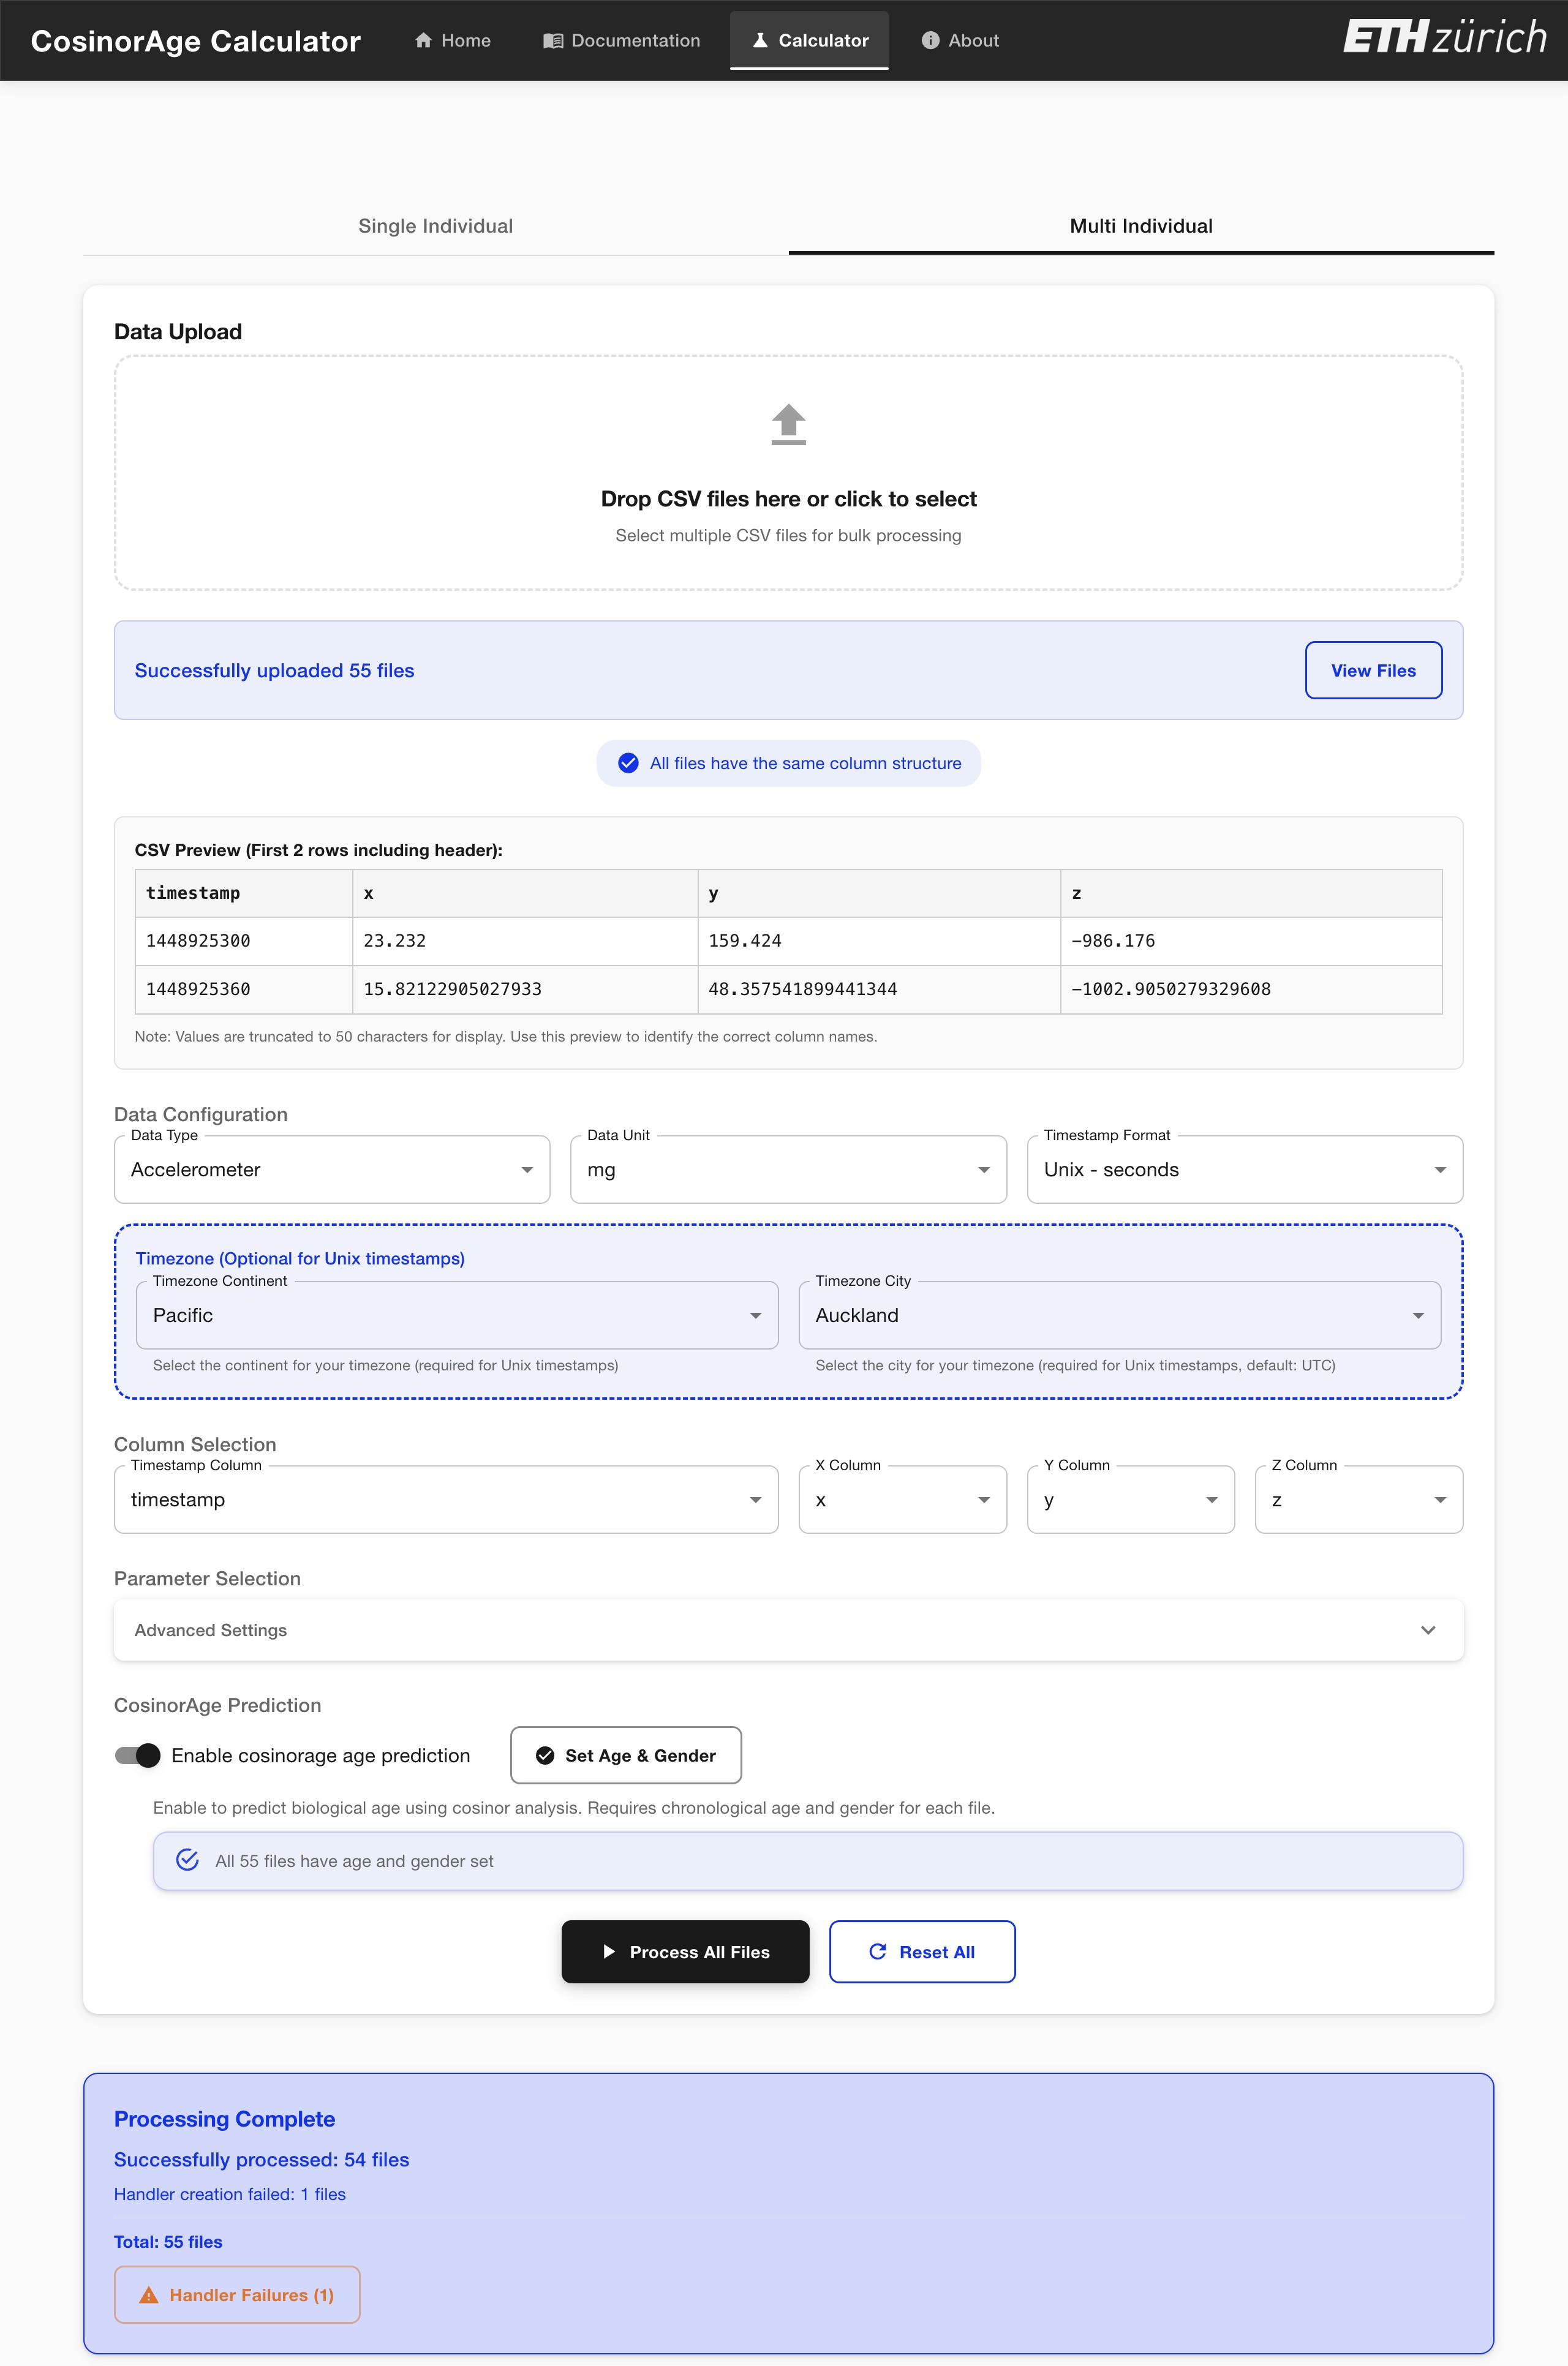Click the View Files button
Viewport: 1568px width, 2366px height.
point(1373,670)
